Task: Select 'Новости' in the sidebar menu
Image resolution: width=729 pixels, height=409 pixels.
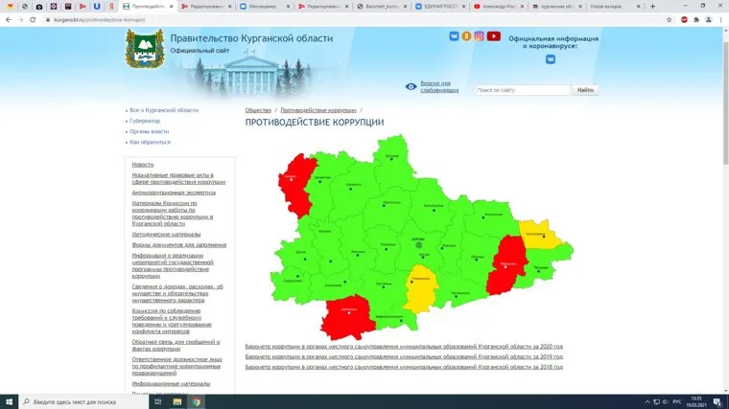Action: click(x=143, y=165)
